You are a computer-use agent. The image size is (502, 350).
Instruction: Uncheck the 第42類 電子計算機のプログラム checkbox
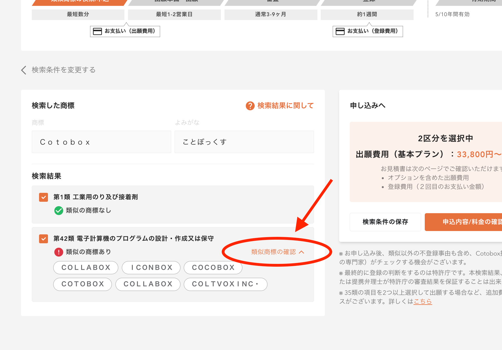(x=44, y=239)
